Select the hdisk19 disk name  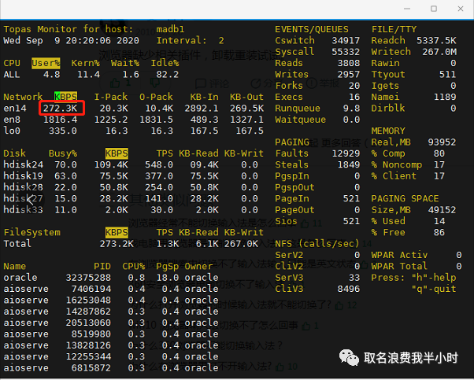click(x=24, y=176)
